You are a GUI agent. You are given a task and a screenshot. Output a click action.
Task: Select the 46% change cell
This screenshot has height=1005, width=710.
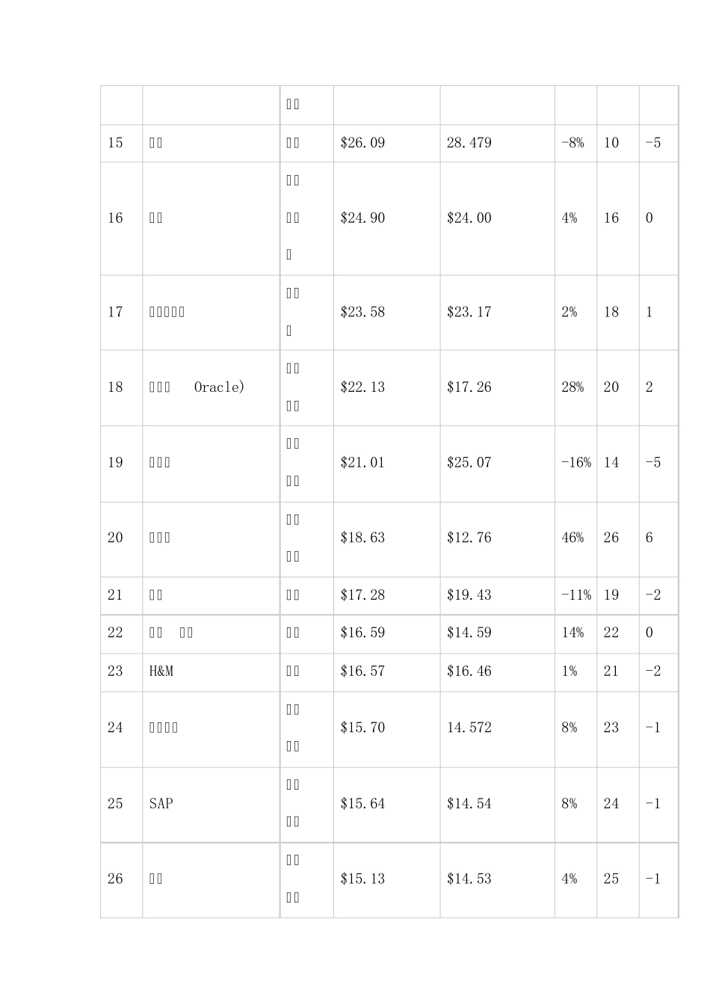point(572,538)
